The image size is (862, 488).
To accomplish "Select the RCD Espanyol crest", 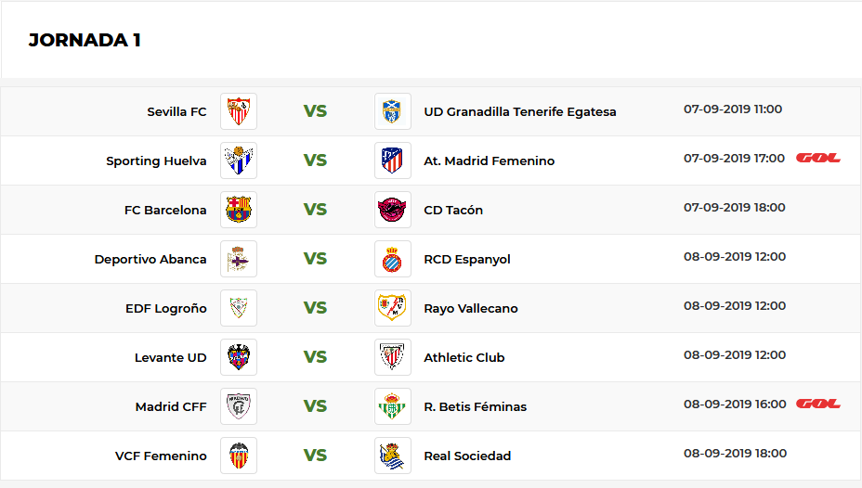I will coord(393,259).
